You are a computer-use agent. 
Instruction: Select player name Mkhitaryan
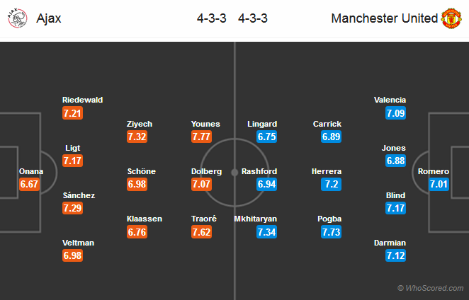[x=256, y=219]
